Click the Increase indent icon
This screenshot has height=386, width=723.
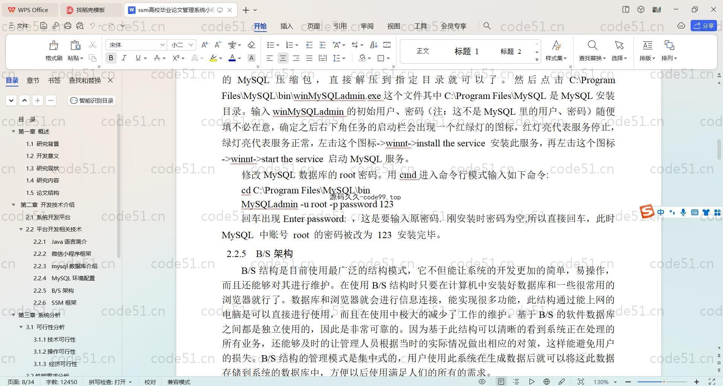(x=322, y=45)
